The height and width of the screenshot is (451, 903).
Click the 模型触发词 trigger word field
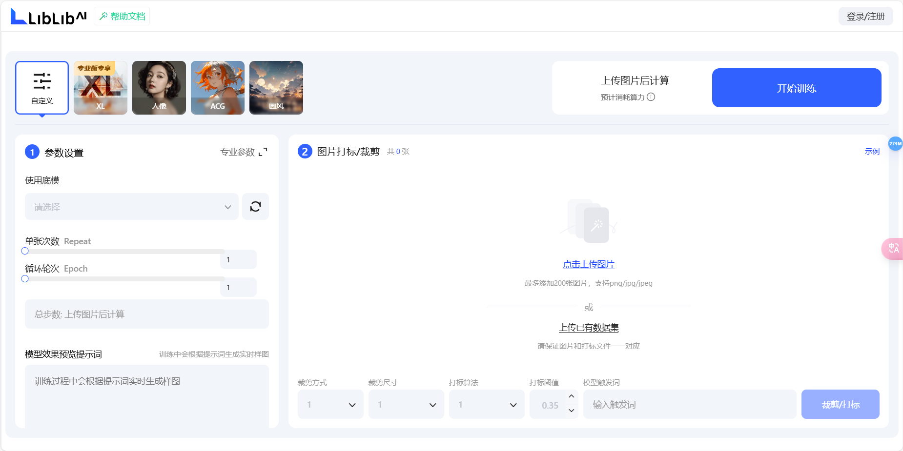pyautogui.click(x=689, y=404)
